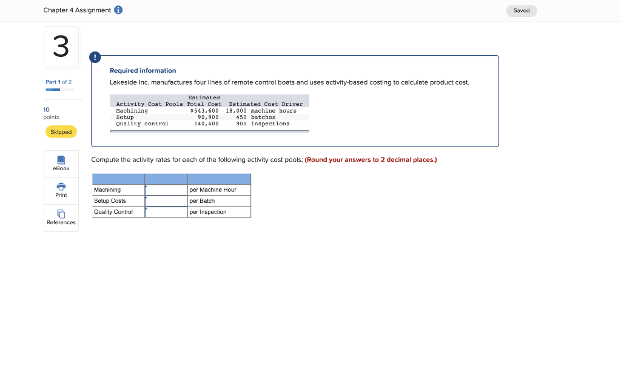Open the eBook

(61, 164)
